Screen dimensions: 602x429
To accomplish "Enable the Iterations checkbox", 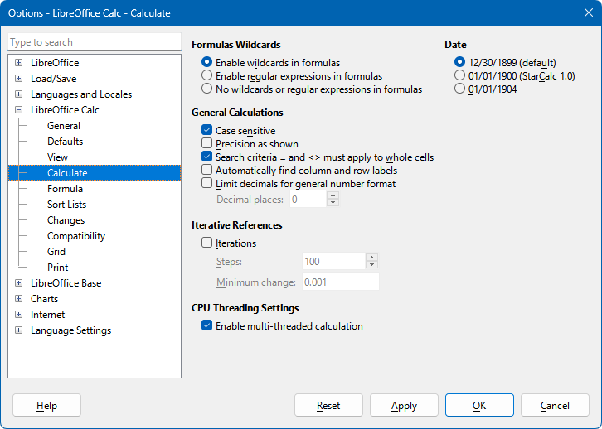I will [x=207, y=243].
